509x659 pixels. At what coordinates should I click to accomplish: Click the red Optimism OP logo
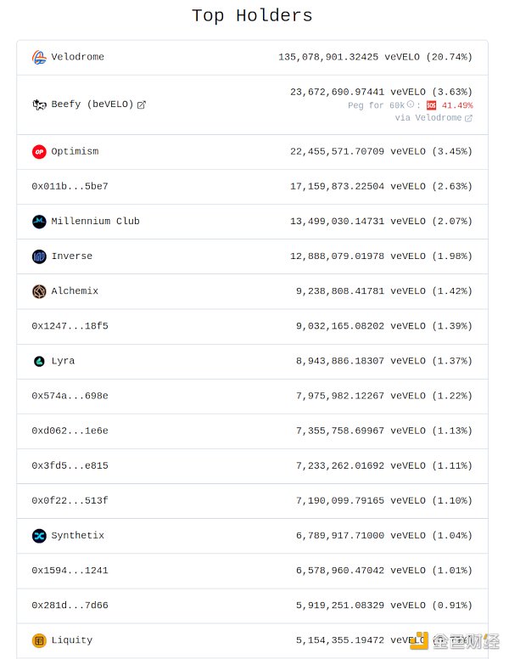coord(39,152)
